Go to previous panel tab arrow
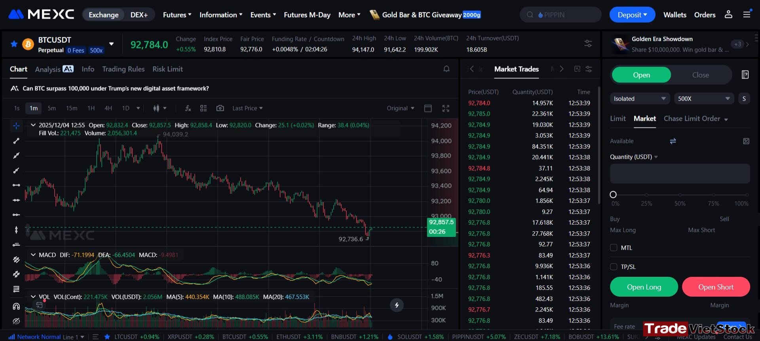The height and width of the screenshot is (341, 760). point(471,69)
